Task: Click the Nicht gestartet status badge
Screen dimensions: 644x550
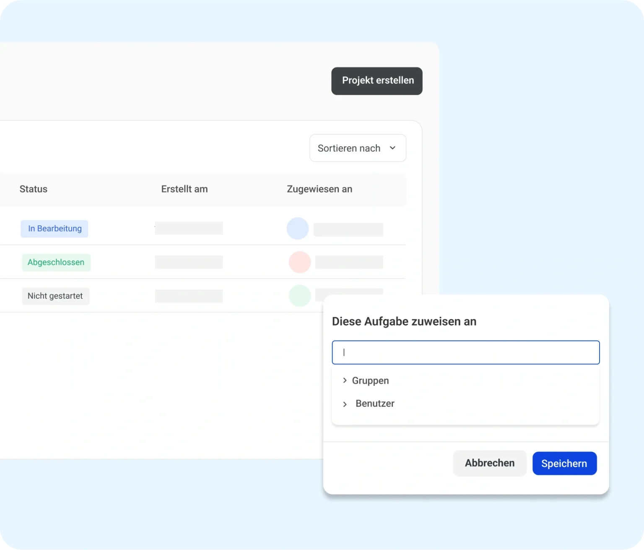Action: click(x=55, y=296)
